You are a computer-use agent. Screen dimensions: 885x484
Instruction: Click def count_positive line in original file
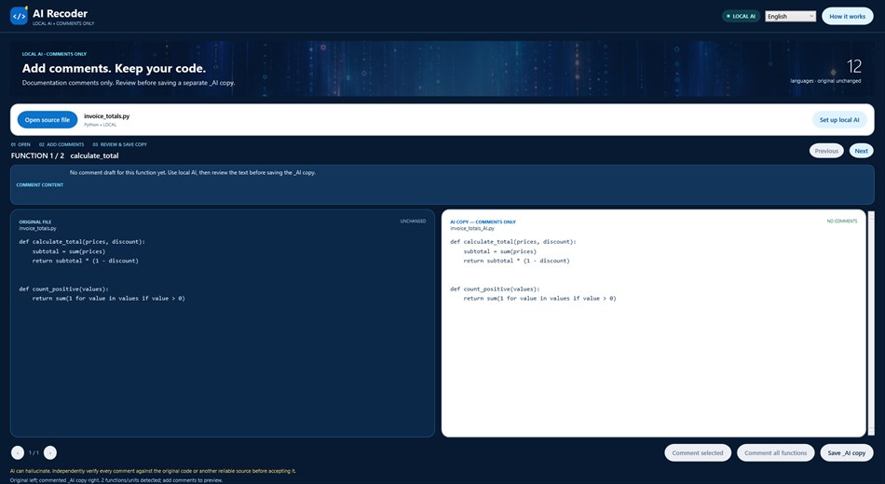[63, 289]
